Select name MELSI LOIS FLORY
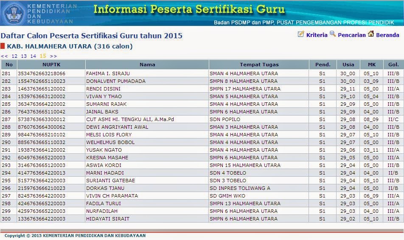404x240 pixels. pyautogui.click(x=109, y=135)
